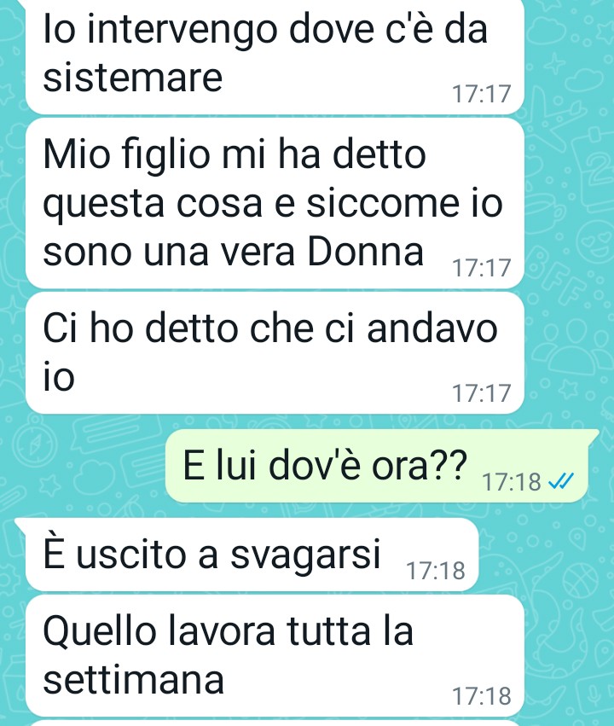Click the chat wallpaper beside the green bubble
The image size is (614, 726).
click(x=84, y=465)
